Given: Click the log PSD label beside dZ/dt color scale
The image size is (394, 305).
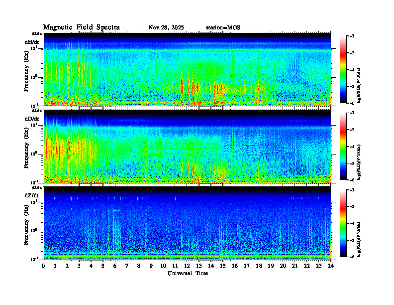Looking at the screenshot, I should 359,239.
